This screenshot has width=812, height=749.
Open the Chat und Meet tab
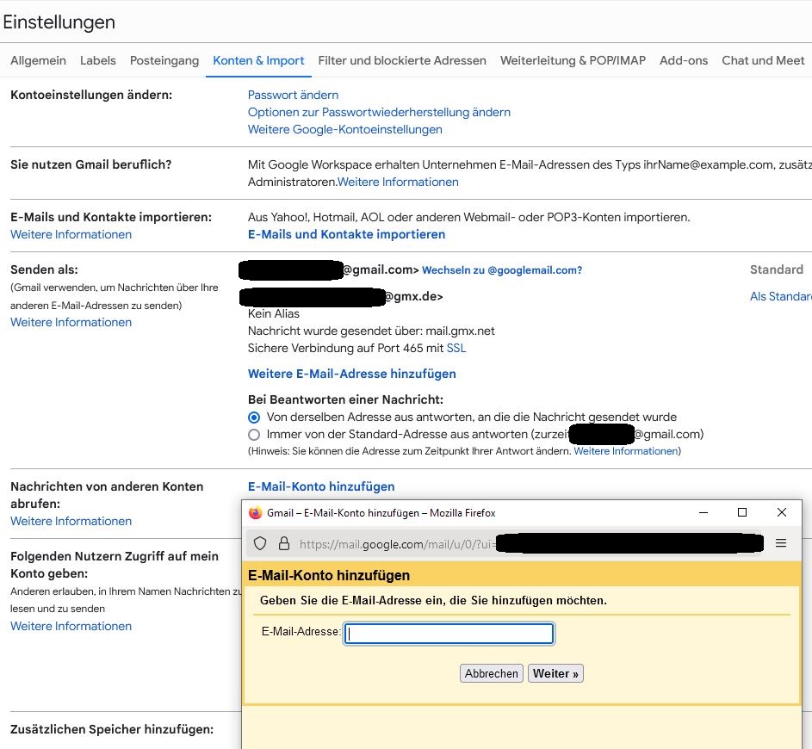pos(763,60)
